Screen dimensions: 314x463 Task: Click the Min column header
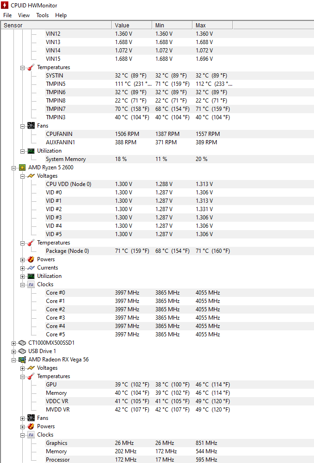point(172,26)
